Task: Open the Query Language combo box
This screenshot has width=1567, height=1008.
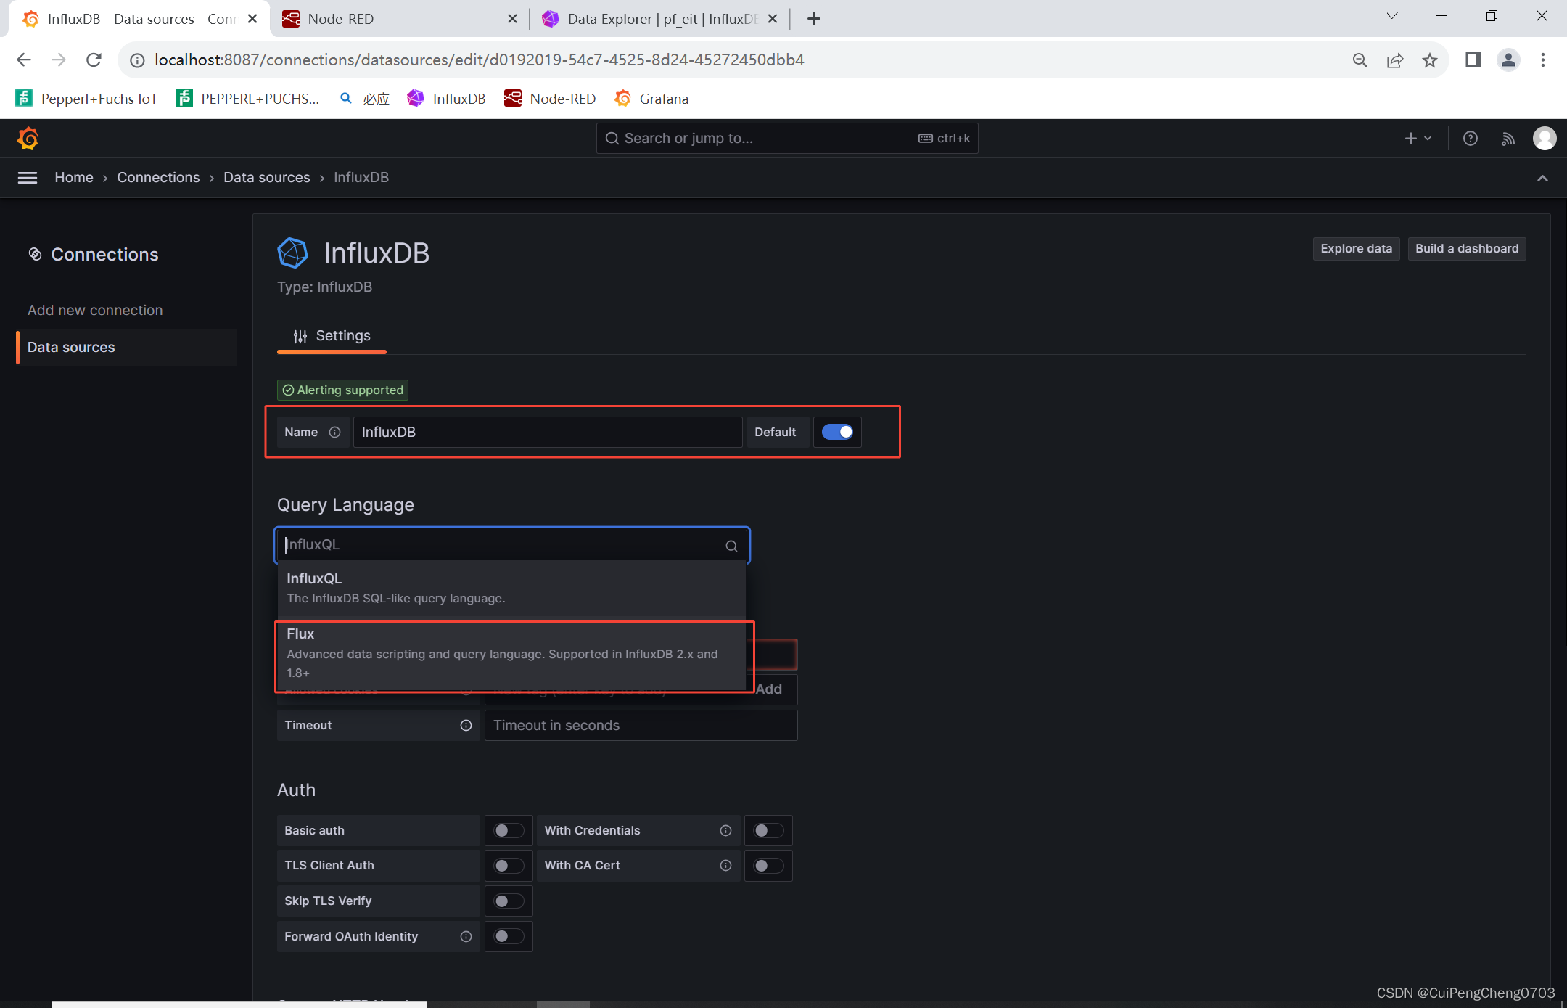Action: pos(512,545)
